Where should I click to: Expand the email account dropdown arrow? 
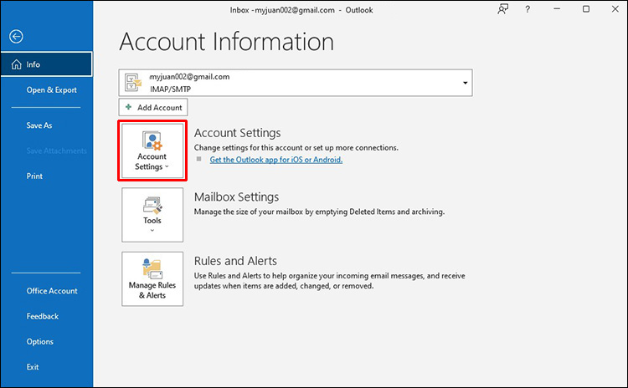[465, 83]
